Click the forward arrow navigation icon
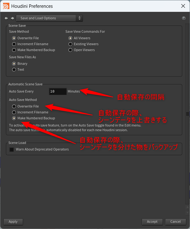This screenshot has height=229, width=190. point(12,18)
